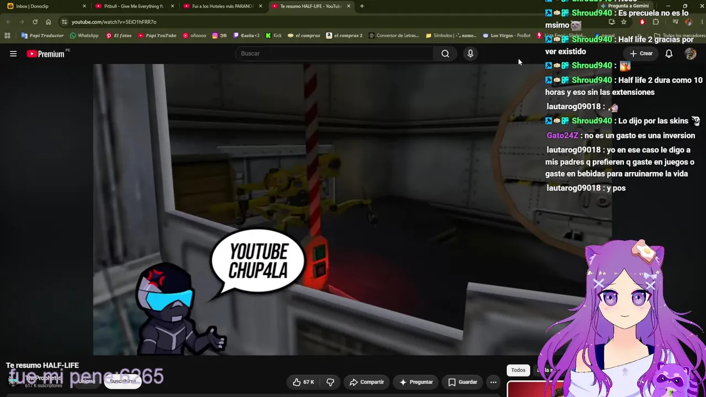Click the Preguntar button
This screenshot has height=397, width=706.
click(x=416, y=382)
